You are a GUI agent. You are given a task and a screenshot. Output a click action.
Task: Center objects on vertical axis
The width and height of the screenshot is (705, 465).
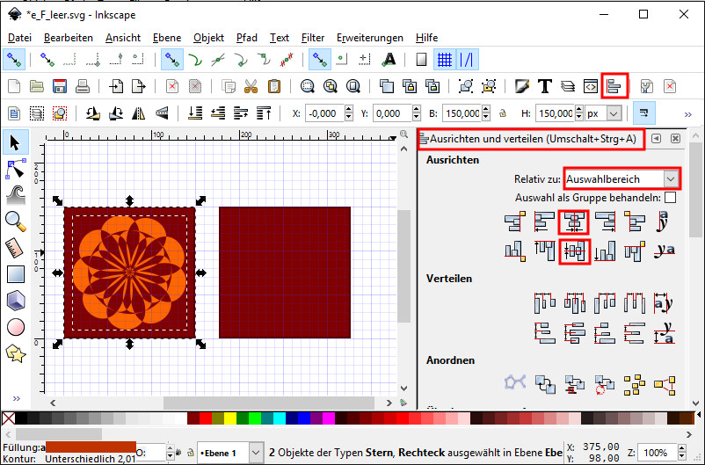tap(574, 222)
